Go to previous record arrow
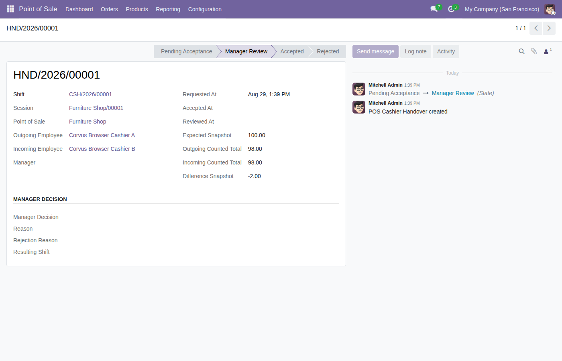Viewport: 562px width, 361px height. [x=536, y=28]
